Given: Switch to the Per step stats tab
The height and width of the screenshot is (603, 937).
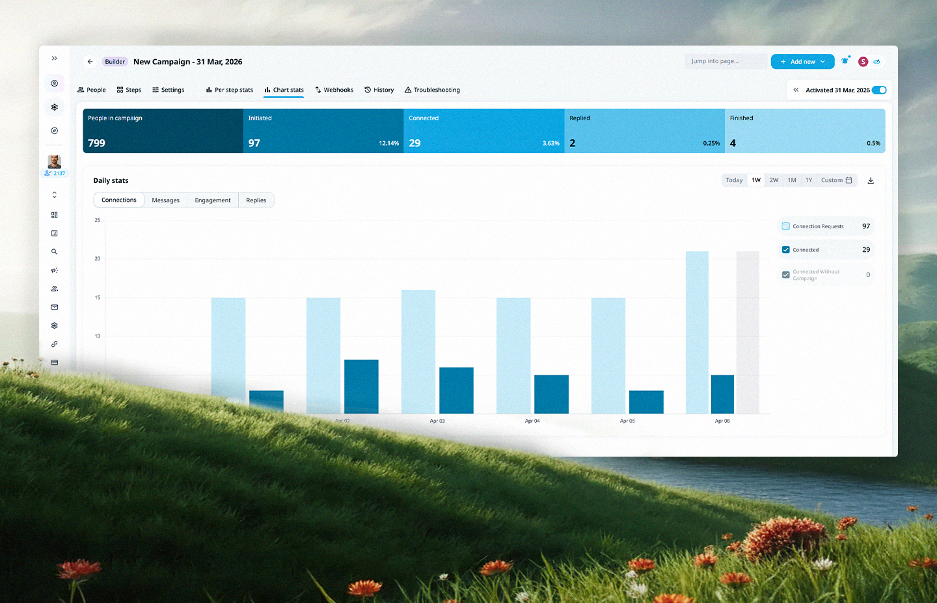Looking at the screenshot, I should pos(230,90).
